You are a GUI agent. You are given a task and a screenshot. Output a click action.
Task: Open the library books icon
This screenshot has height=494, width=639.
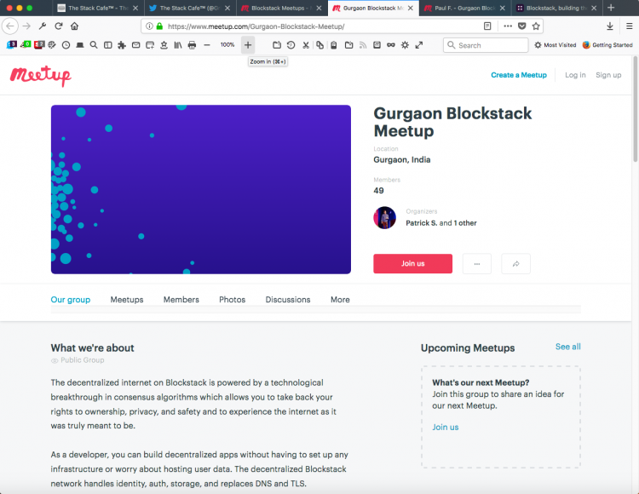click(178, 45)
